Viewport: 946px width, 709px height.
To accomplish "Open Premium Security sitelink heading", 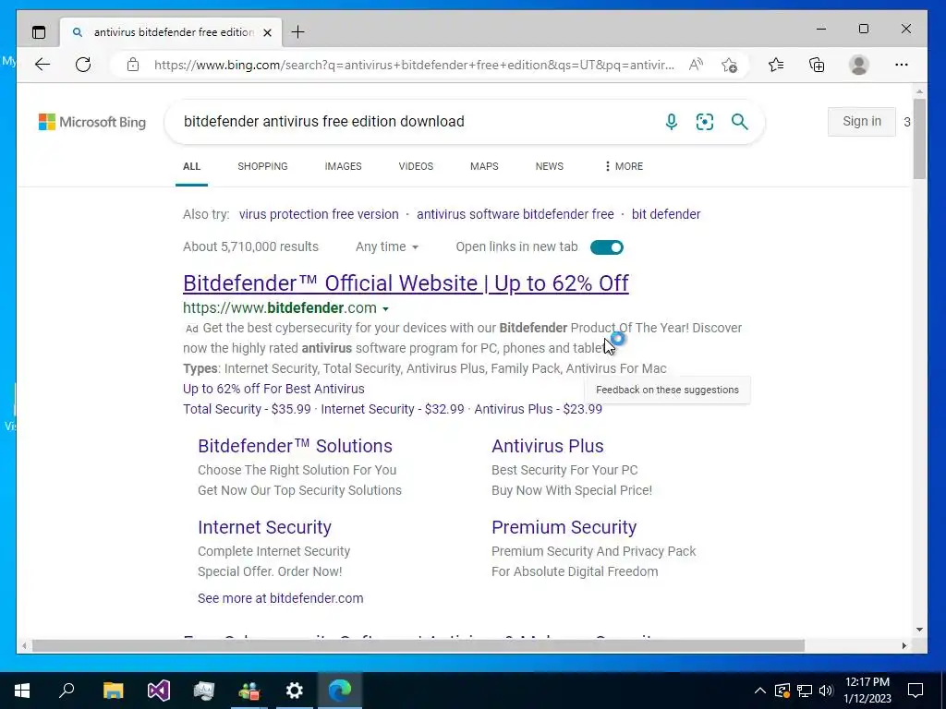I will click(x=564, y=527).
